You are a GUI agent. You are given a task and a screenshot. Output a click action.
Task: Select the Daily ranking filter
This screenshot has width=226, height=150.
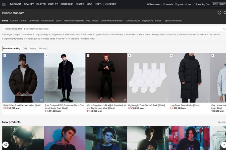(x=25, y=48)
